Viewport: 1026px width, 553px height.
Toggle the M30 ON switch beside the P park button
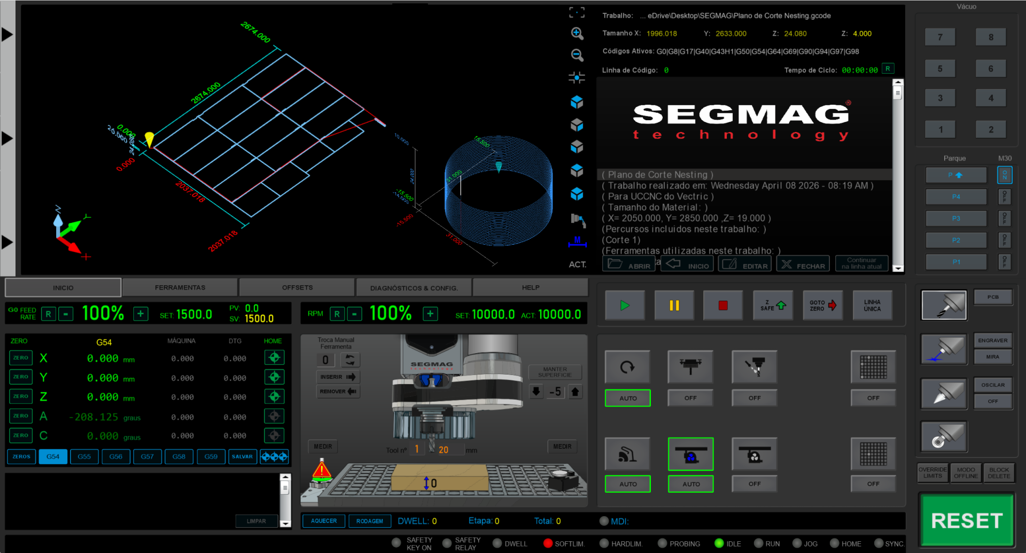[x=1004, y=175]
